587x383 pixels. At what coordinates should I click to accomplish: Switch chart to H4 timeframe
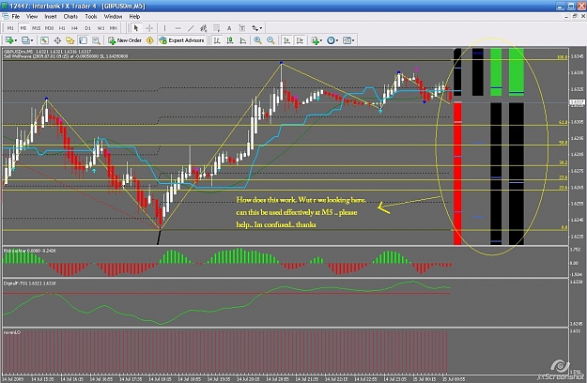pyautogui.click(x=74, y=28)
